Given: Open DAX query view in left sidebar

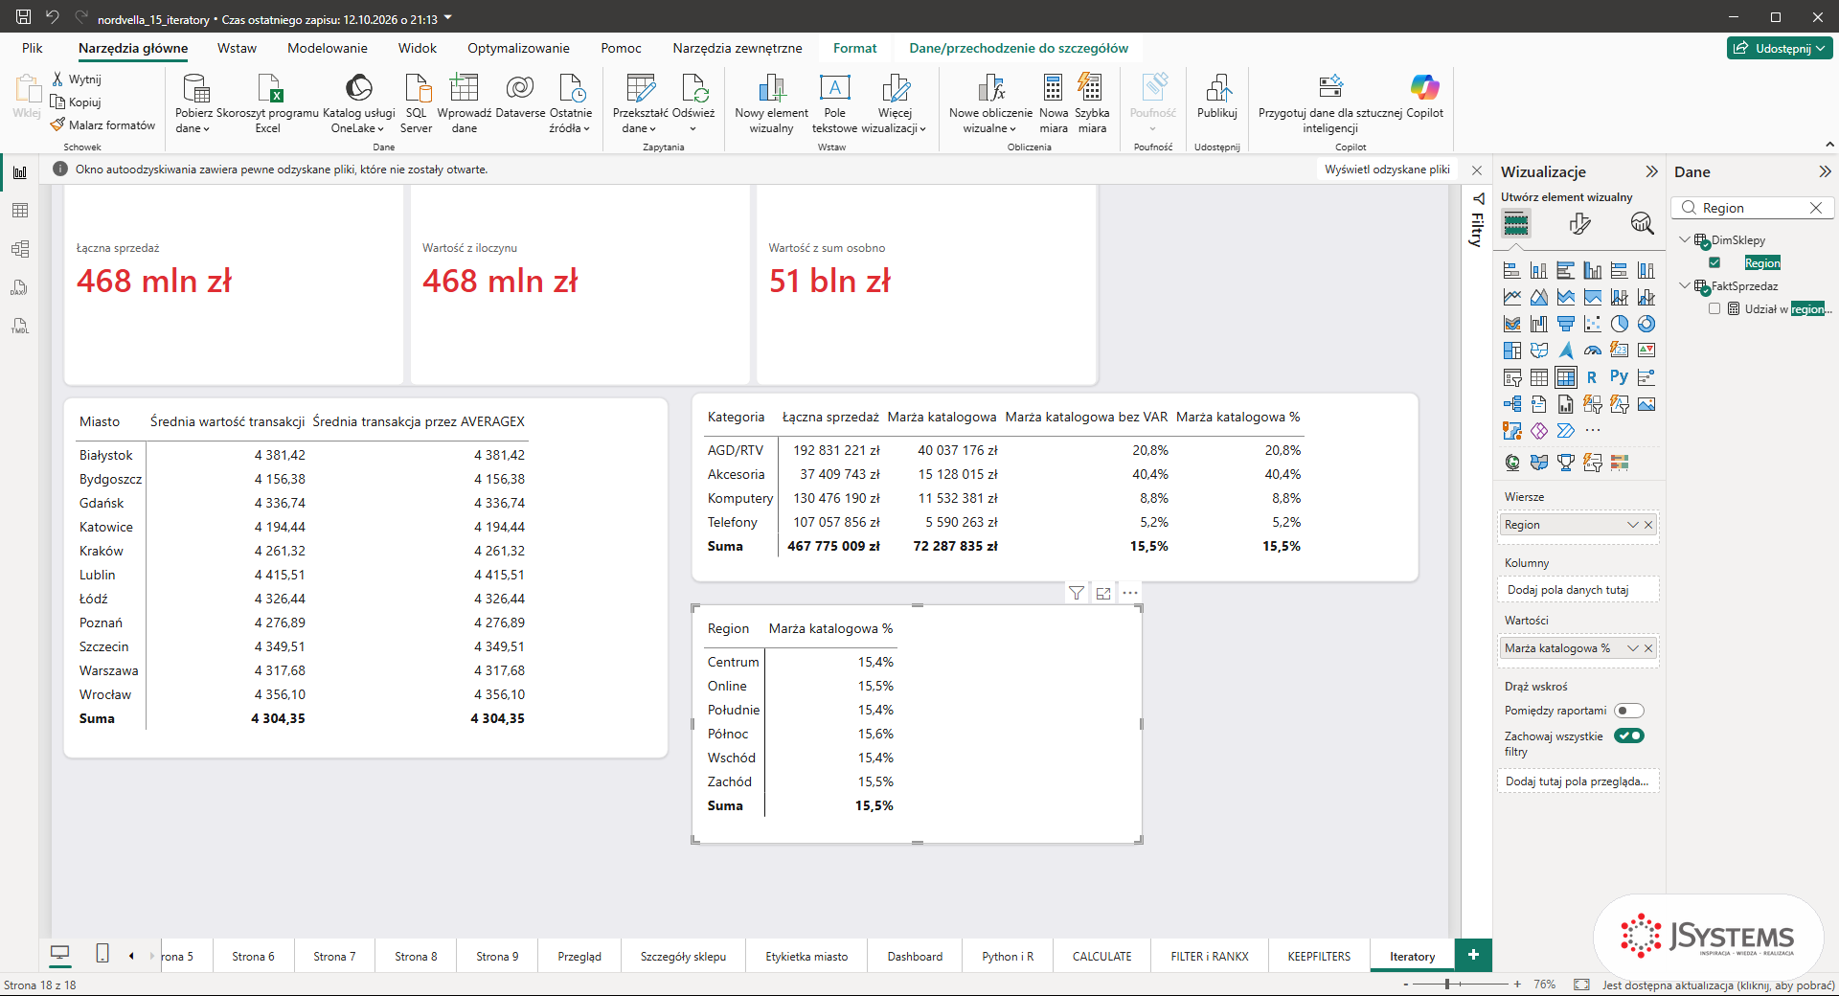Looking at the screenshot, I should (x=20, y=287).
